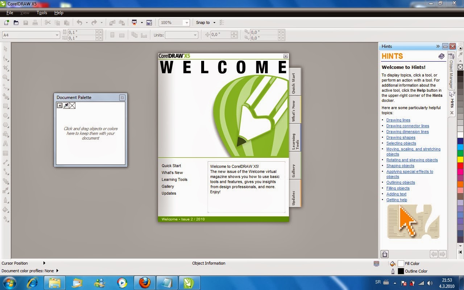Image resolution: width=464 pixels, height=290 pixels.
Task: Expand the Cursor Position arrow in status bar
Action: coord(44,263)
